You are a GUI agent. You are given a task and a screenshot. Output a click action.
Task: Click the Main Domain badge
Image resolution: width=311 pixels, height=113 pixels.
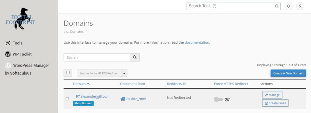coord(83,104)
